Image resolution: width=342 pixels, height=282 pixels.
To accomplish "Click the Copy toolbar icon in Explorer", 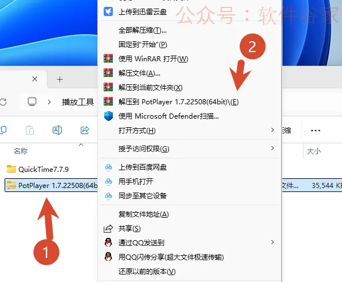I will click(3, 130).
